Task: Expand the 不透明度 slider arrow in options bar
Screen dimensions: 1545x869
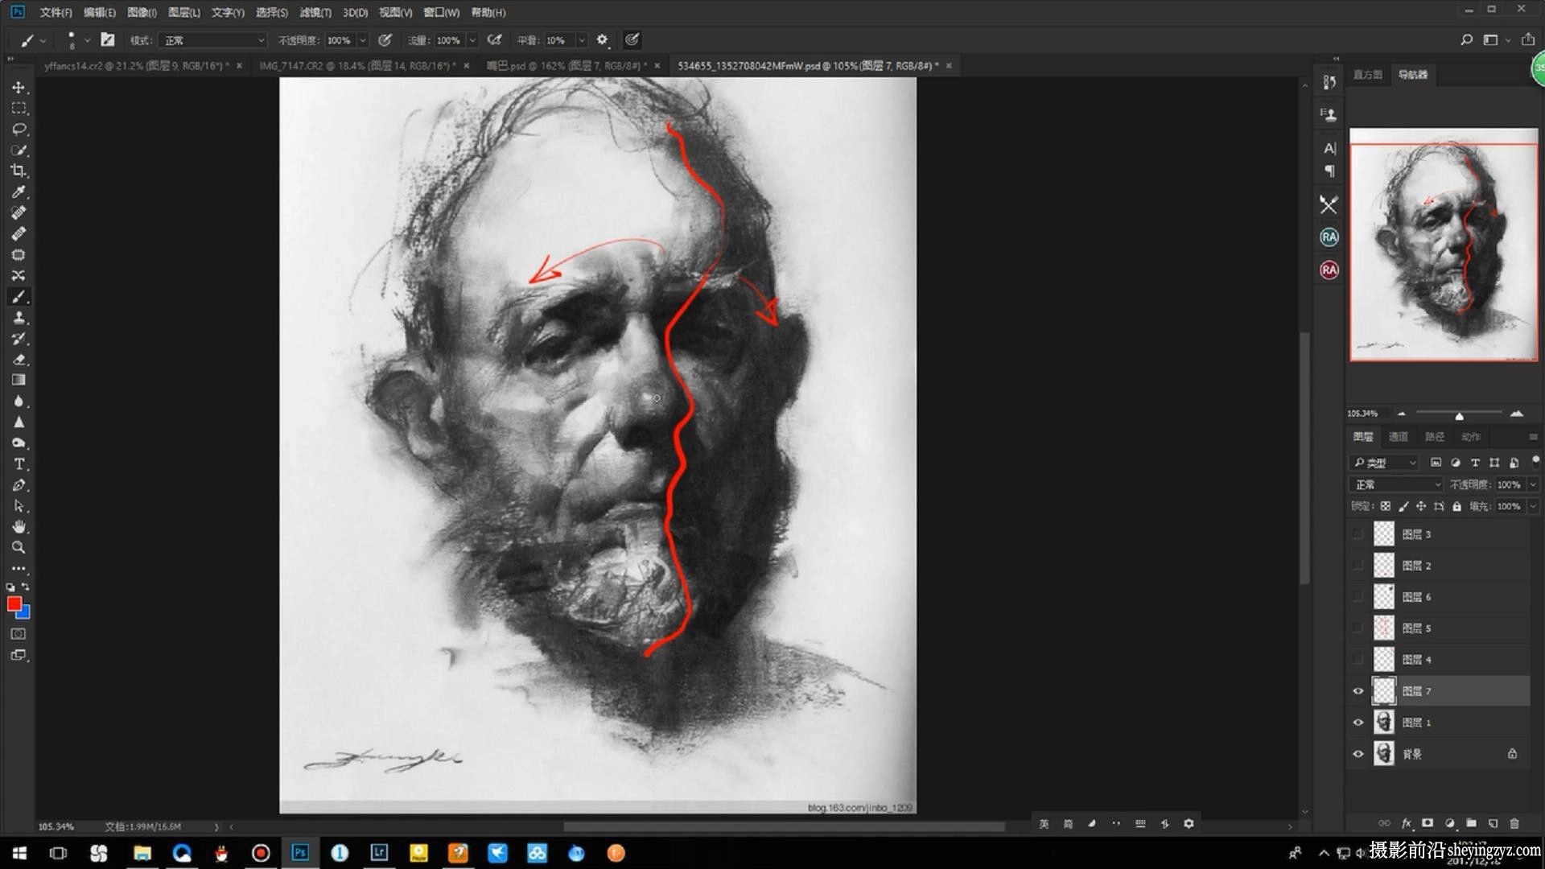Action: 363,40
